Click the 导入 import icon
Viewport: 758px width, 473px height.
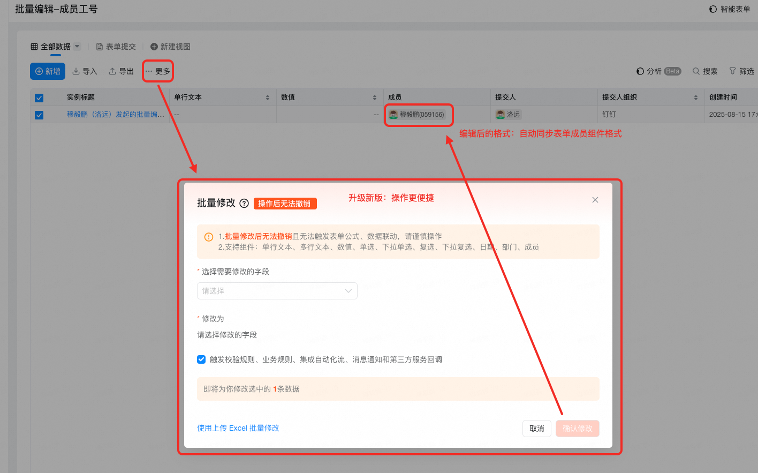76,71
